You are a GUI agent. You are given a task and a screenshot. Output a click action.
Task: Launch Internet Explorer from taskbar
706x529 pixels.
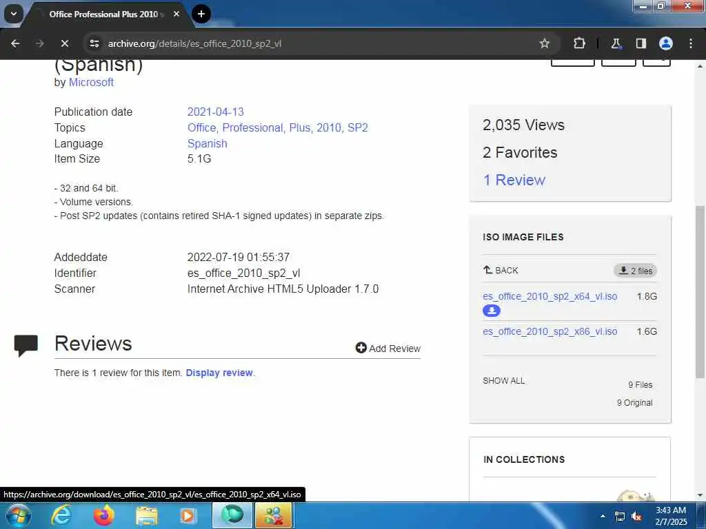[x=61, y=515]
